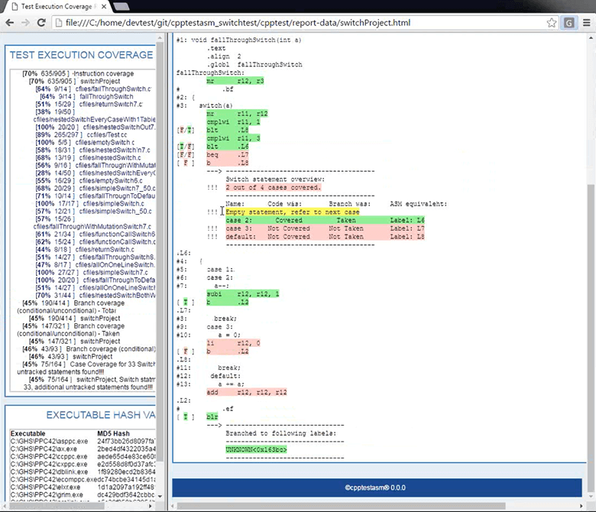Open cfiles/returnSwitch.c 44% entry
The width and height of the screenshot is (596, 512).
tap(85, 250)
